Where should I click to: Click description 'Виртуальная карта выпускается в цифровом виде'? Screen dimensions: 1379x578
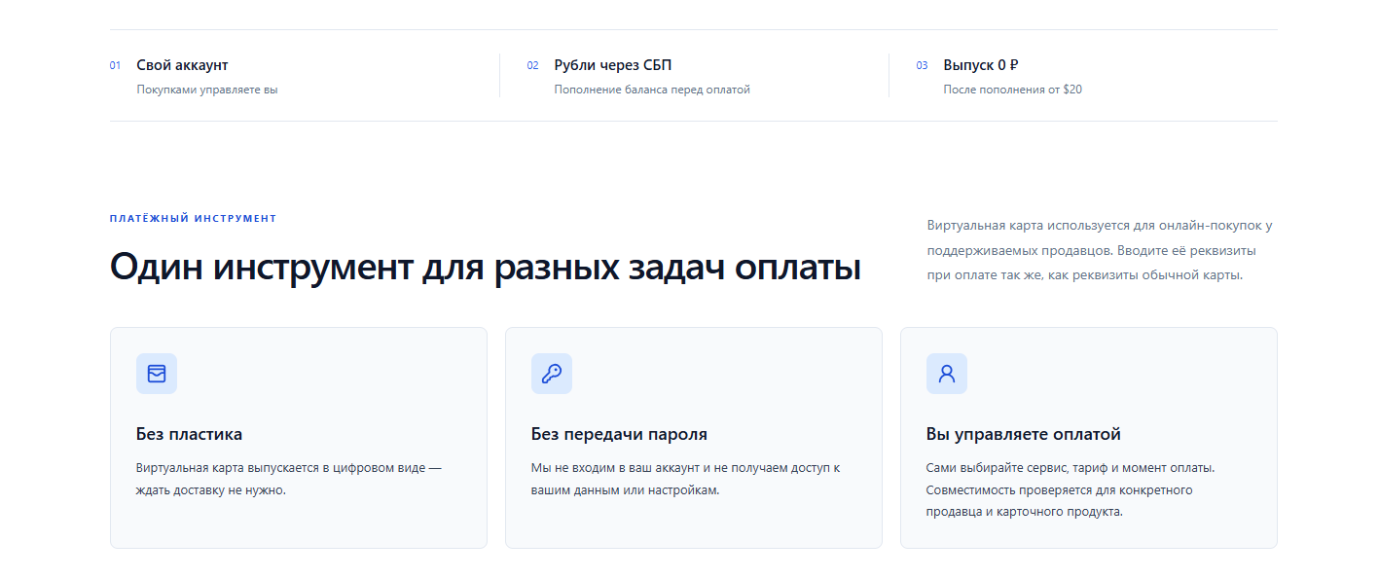tap(289, 479)
